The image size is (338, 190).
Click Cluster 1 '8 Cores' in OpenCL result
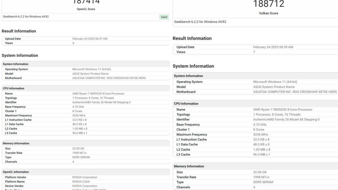pos(77,111)
